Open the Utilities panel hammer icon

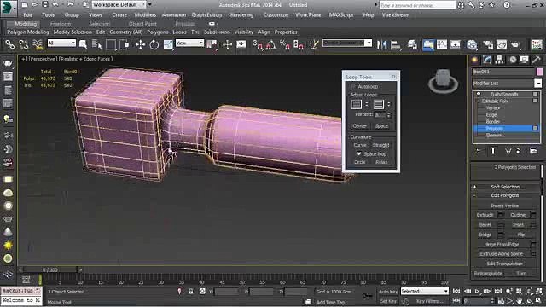point(537,60)
